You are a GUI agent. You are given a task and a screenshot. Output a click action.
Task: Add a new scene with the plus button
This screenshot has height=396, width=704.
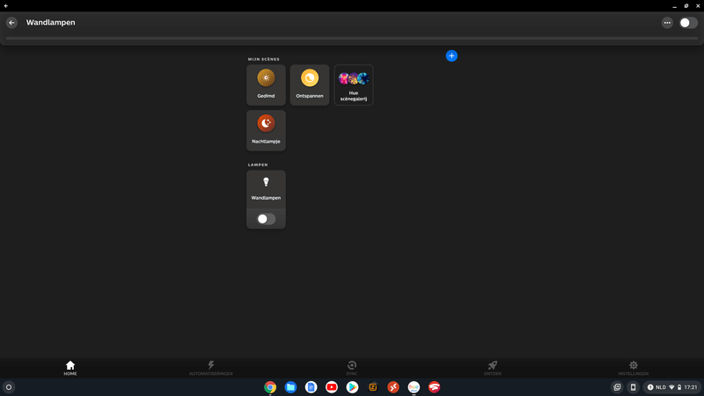[x=451, y=55]
